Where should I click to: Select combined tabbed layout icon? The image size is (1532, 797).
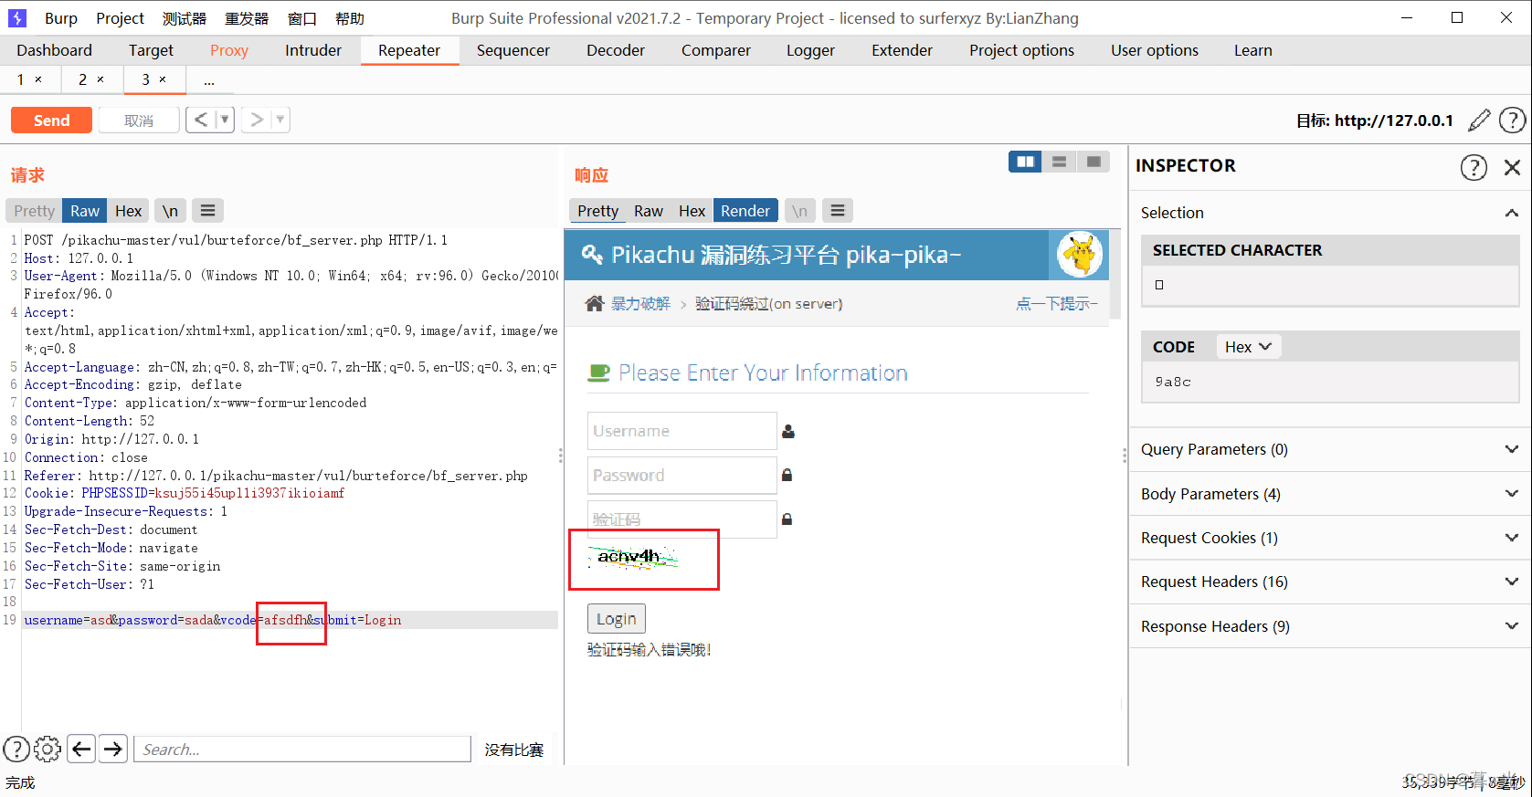(x=1094, y=162)
